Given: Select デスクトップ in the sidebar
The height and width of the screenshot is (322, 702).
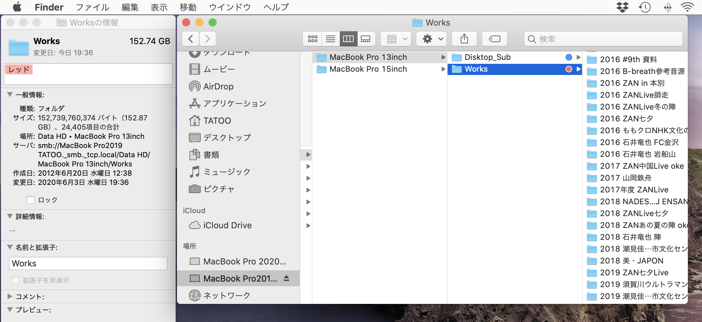Looking at the screenshot, I should tap(238, 137).
